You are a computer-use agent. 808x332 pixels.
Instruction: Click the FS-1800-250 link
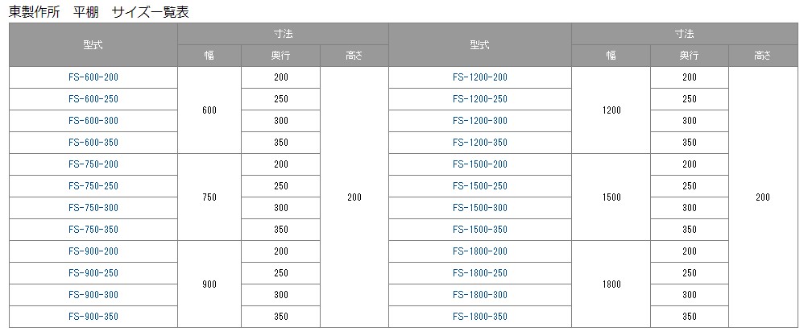click(x=480, y=273)
